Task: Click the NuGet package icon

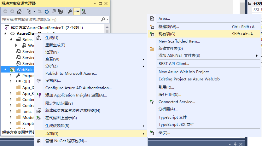Action: coord(39,141)
